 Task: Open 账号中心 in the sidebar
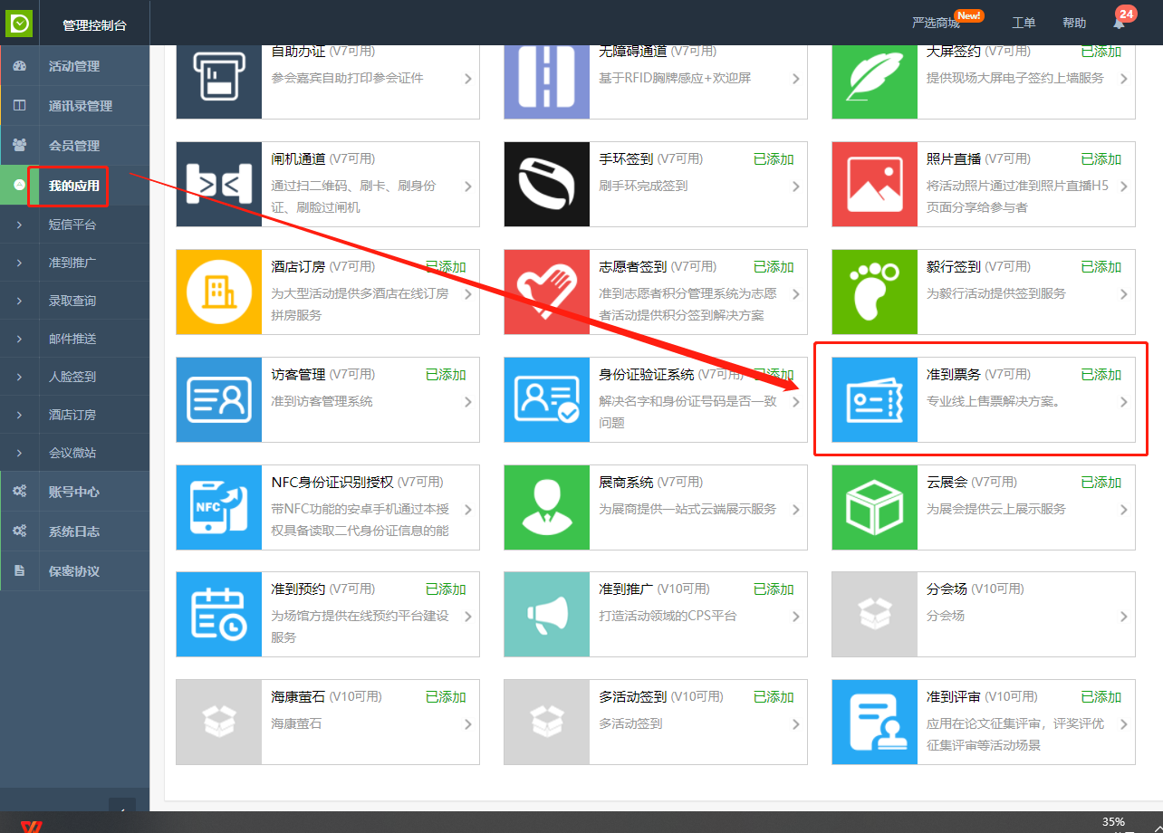[74, 492]
